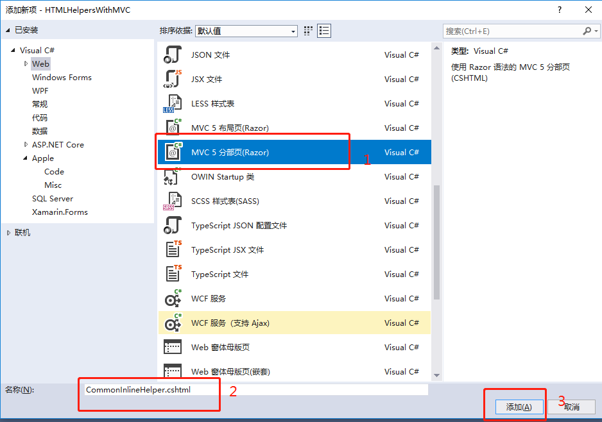Screen dimensions: 602x422
Task: Select the Xamarin.Forms category
Action: [x=60, y=212]
